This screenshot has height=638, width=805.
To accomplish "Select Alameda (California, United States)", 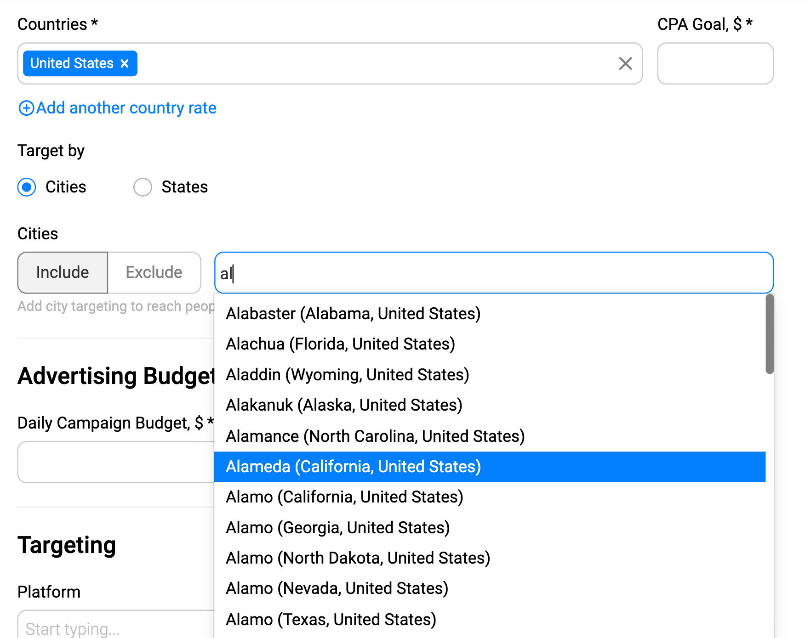I will pyautogui.click(x=353, y=466).
